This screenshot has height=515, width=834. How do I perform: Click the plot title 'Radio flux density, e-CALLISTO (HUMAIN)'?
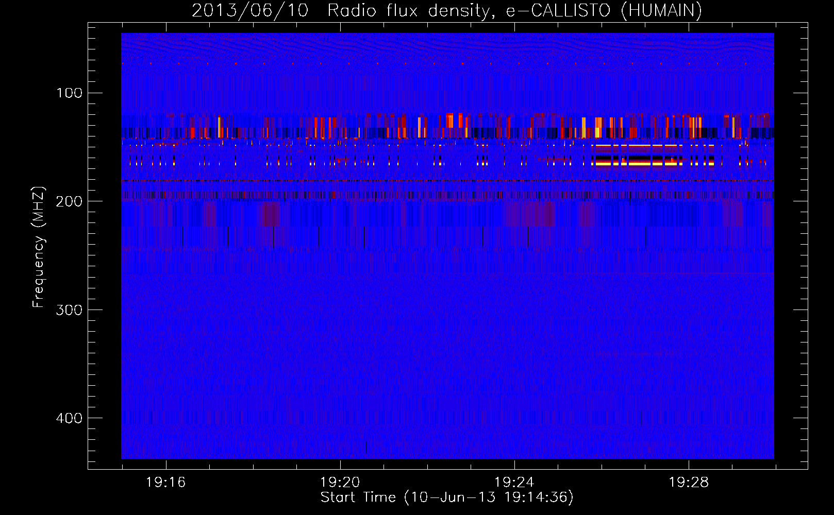pyautogui.click(x=514, y=11)
